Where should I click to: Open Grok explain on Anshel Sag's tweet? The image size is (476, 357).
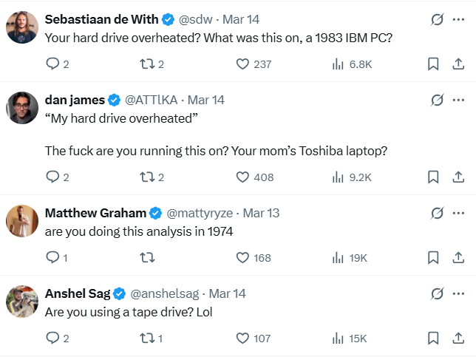pyautogui.click(x=437, y=293)
